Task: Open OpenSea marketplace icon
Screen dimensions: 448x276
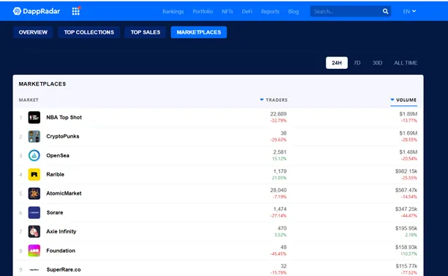Action: (x=34, y=155)
